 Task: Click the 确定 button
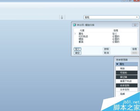tap(77, 53)
